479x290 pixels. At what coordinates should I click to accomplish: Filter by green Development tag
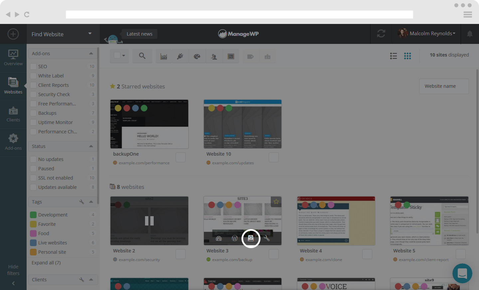pos(33,215)
